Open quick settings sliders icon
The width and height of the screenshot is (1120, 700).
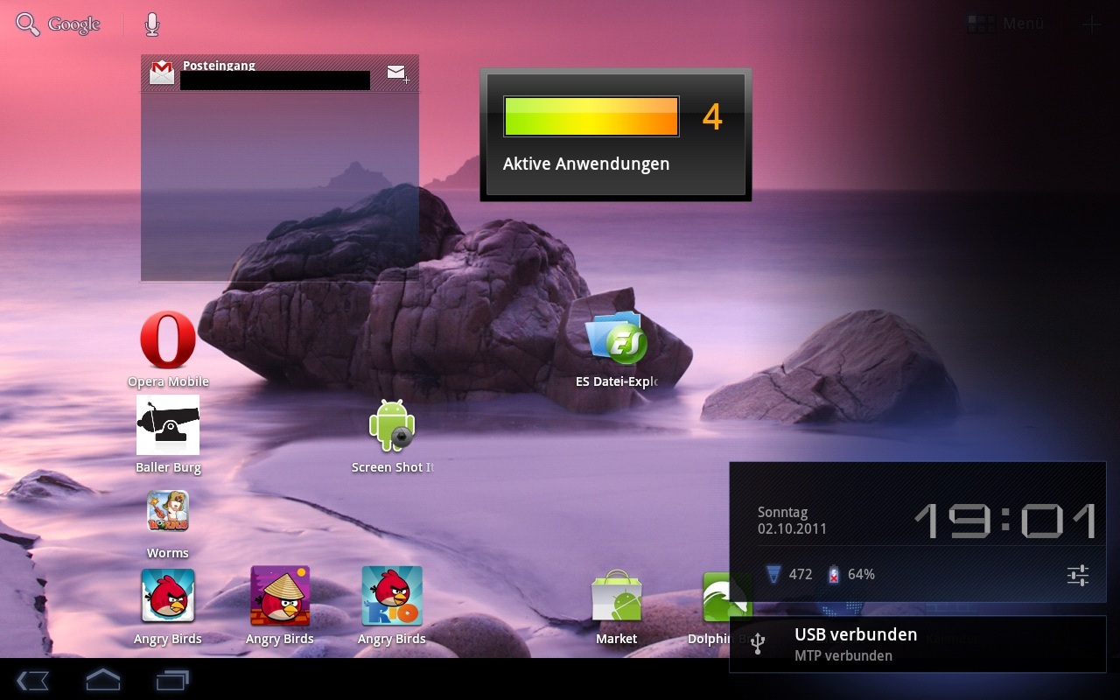click(x=1078, y=575)
